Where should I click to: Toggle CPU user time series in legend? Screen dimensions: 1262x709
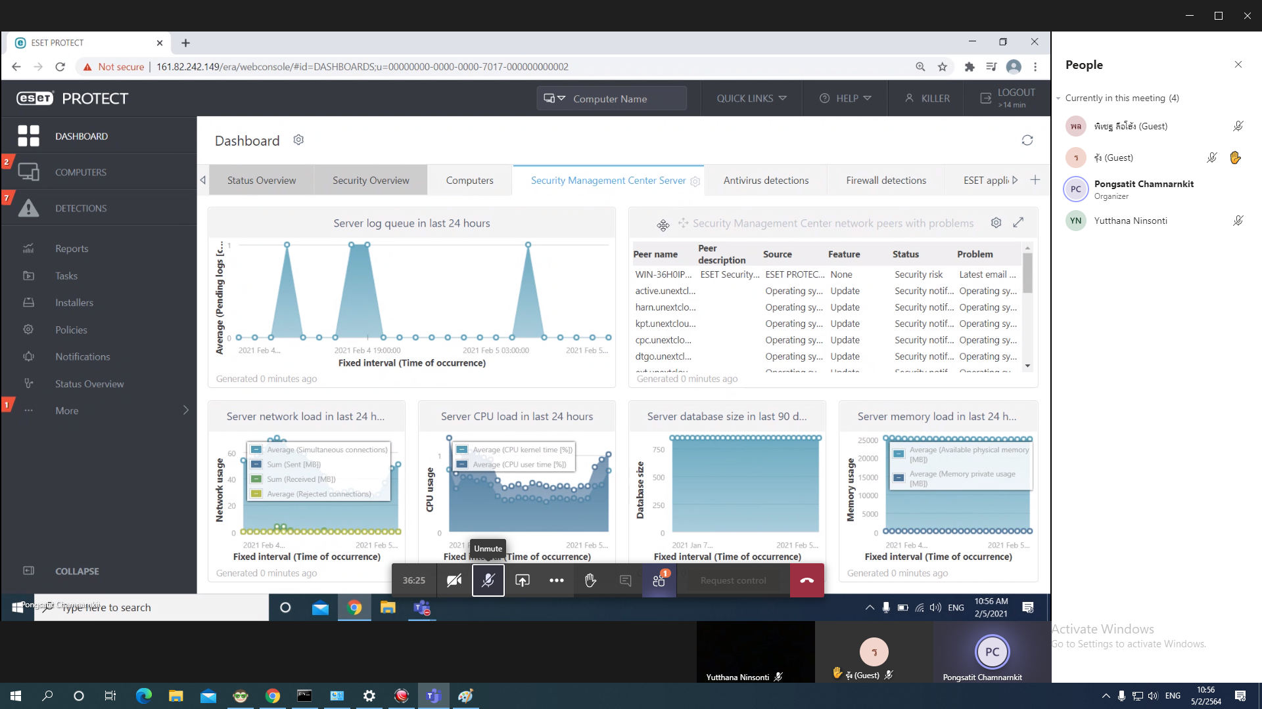tap(511, 464)
